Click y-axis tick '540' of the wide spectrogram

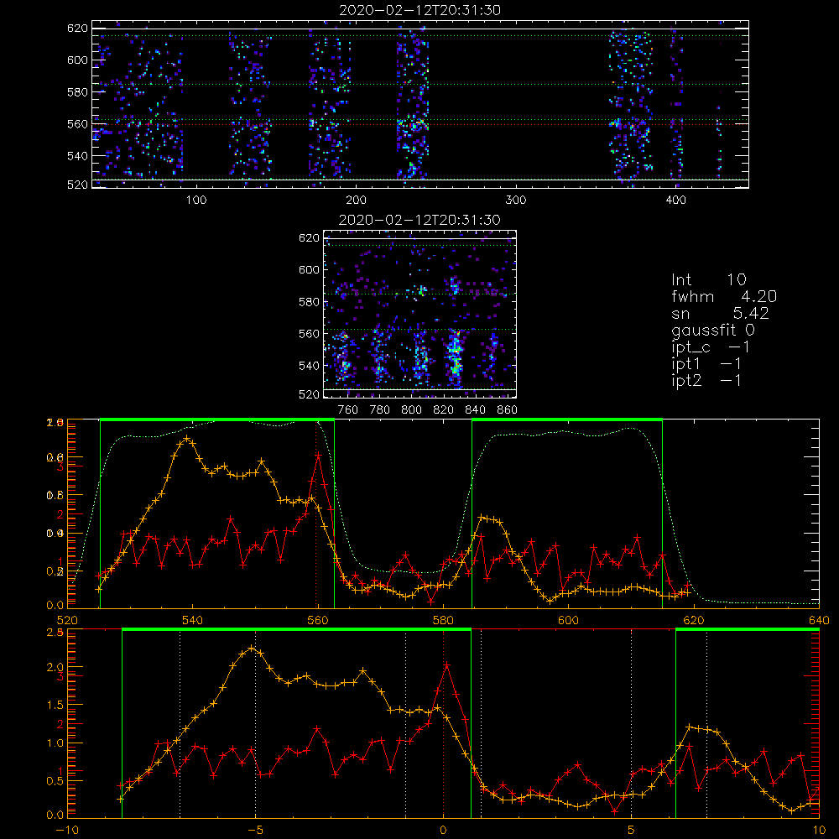pyautogui.click(x=77, y=156)
